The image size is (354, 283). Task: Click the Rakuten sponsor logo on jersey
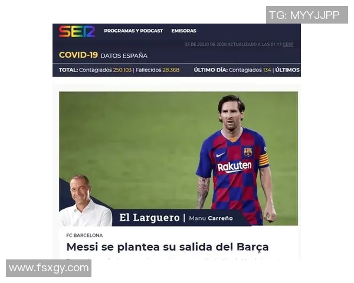(234, 166)
